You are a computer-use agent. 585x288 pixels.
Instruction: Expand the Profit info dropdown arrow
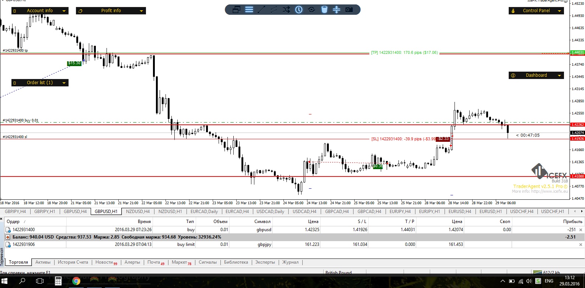pyautogui.click(x=141, y=11)
